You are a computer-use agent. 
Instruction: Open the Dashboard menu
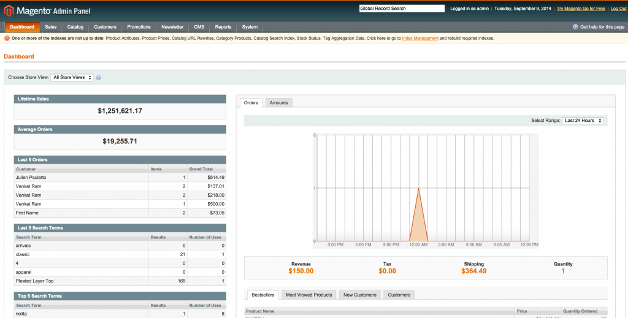coord(22,27)
